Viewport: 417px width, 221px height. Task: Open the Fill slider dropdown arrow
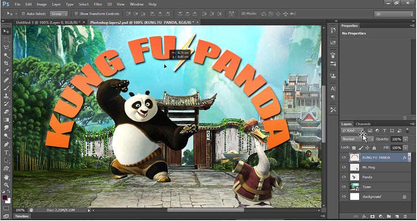pos(406,148)
